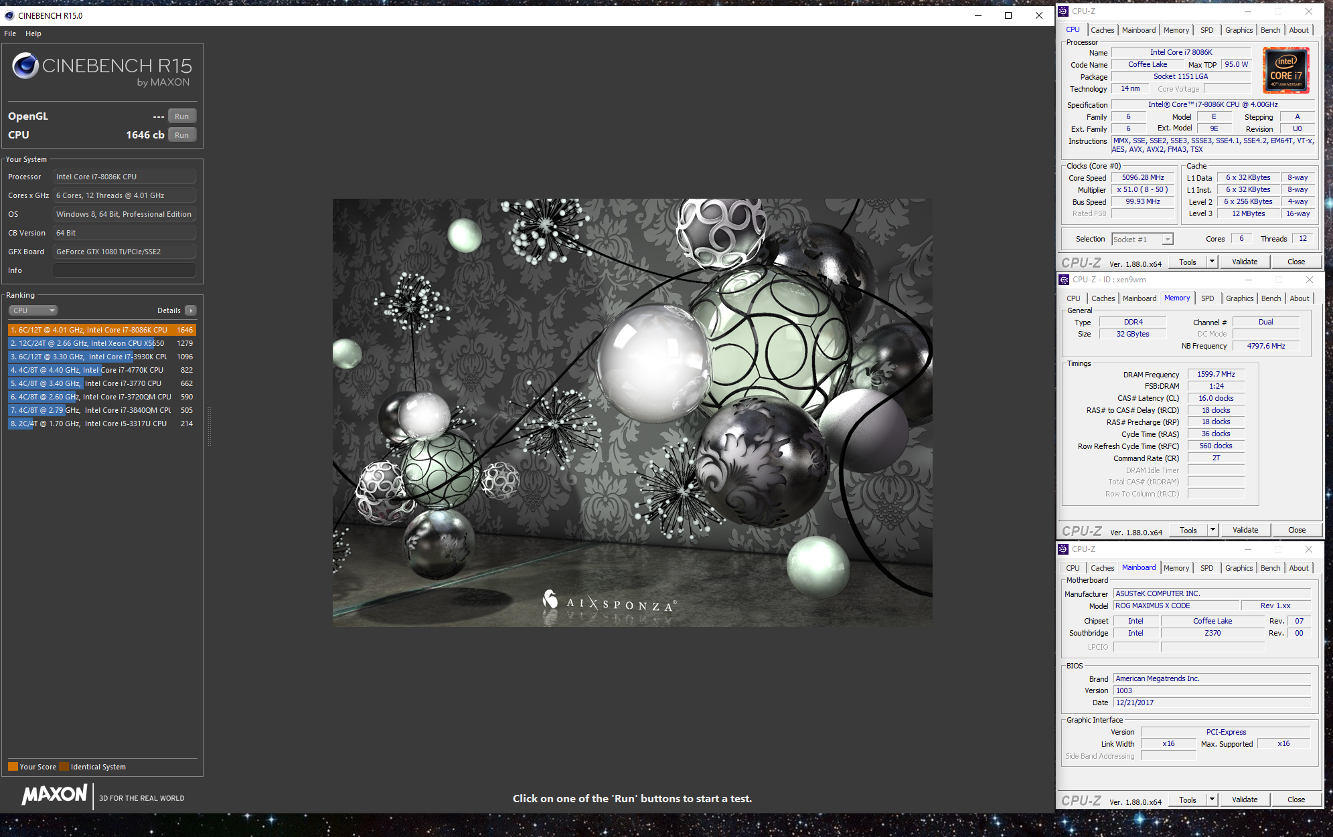Viewport: 1333px width, 837px height.
Task: Switch to CPU tab in Memory CPU-Z window
Action: tap(1073, 298)
